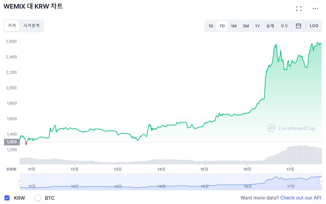Switch to the 가격 tab
Viewport: 326px width, 204px height.
coord(12,25)
